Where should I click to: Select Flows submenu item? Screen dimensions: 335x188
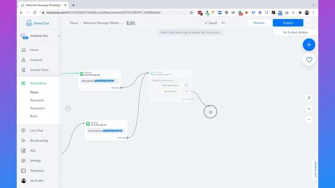pyautogui.click(x=34, y=92)
